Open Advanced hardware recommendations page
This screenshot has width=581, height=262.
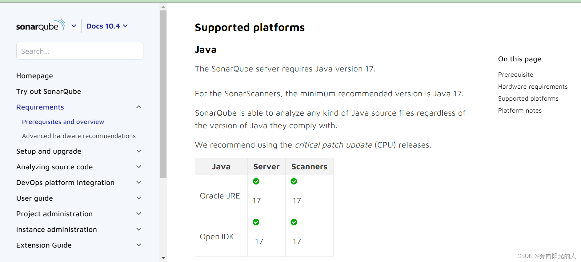[79, 136]
